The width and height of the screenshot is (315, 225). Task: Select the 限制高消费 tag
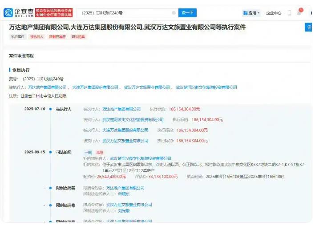point(57,36)
